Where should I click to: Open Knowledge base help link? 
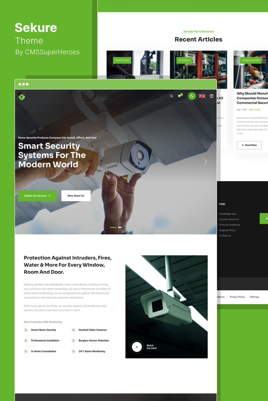coord(228,214)
